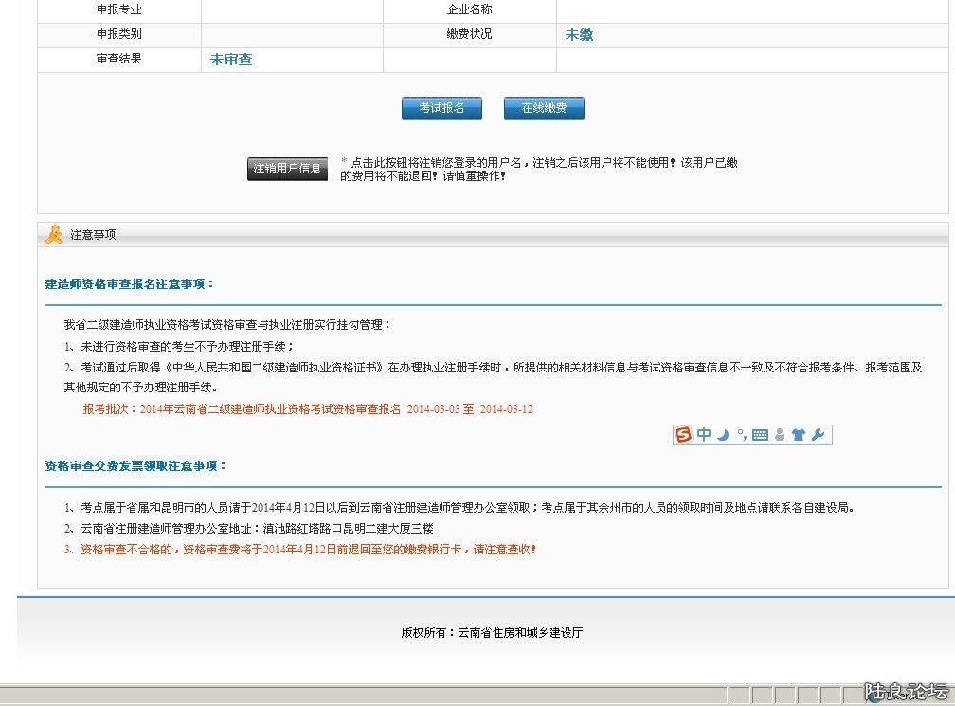Click the 资格审查交费发票领取注意事项 heading

pyautogui.click(x=136, y=466)
